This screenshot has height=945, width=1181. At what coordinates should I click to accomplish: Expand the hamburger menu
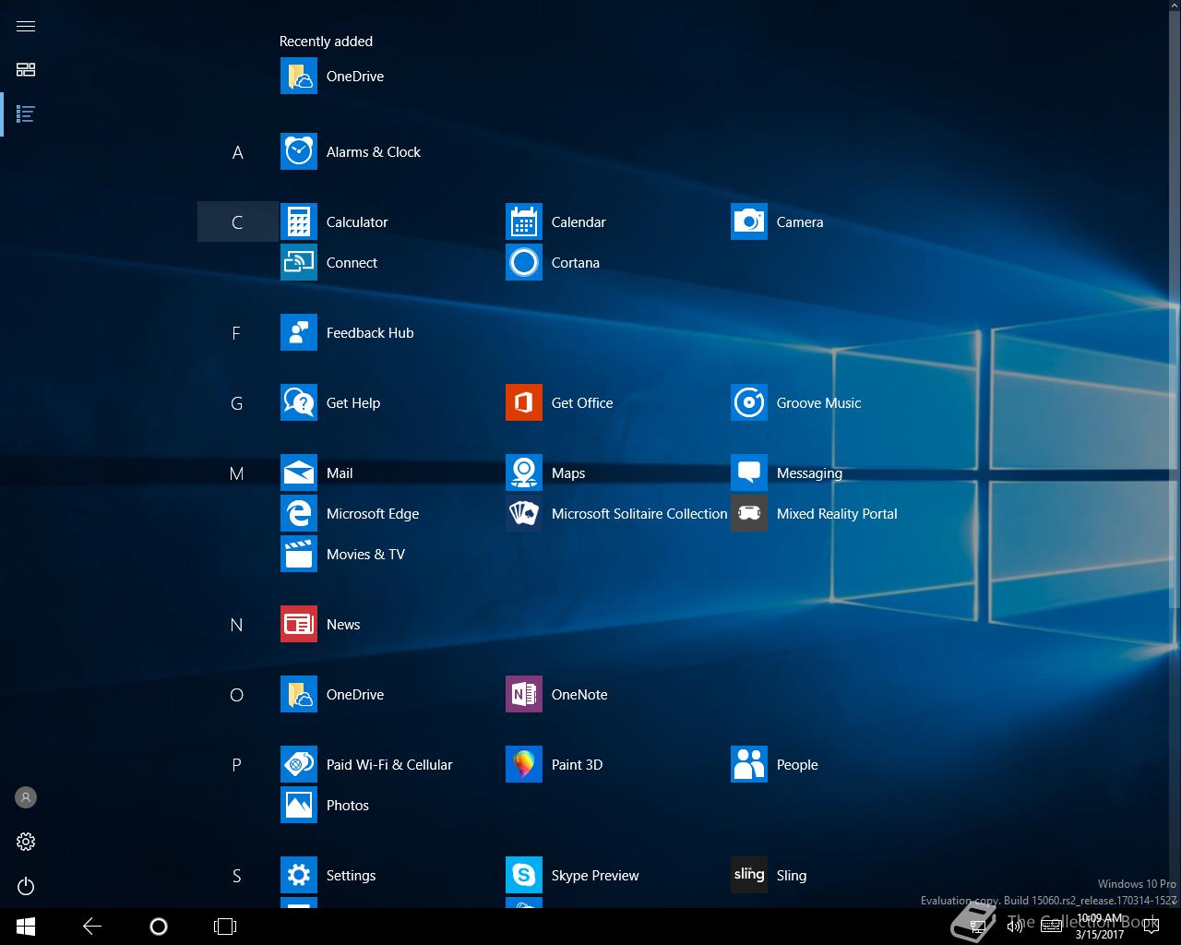(x=26, y=26)
